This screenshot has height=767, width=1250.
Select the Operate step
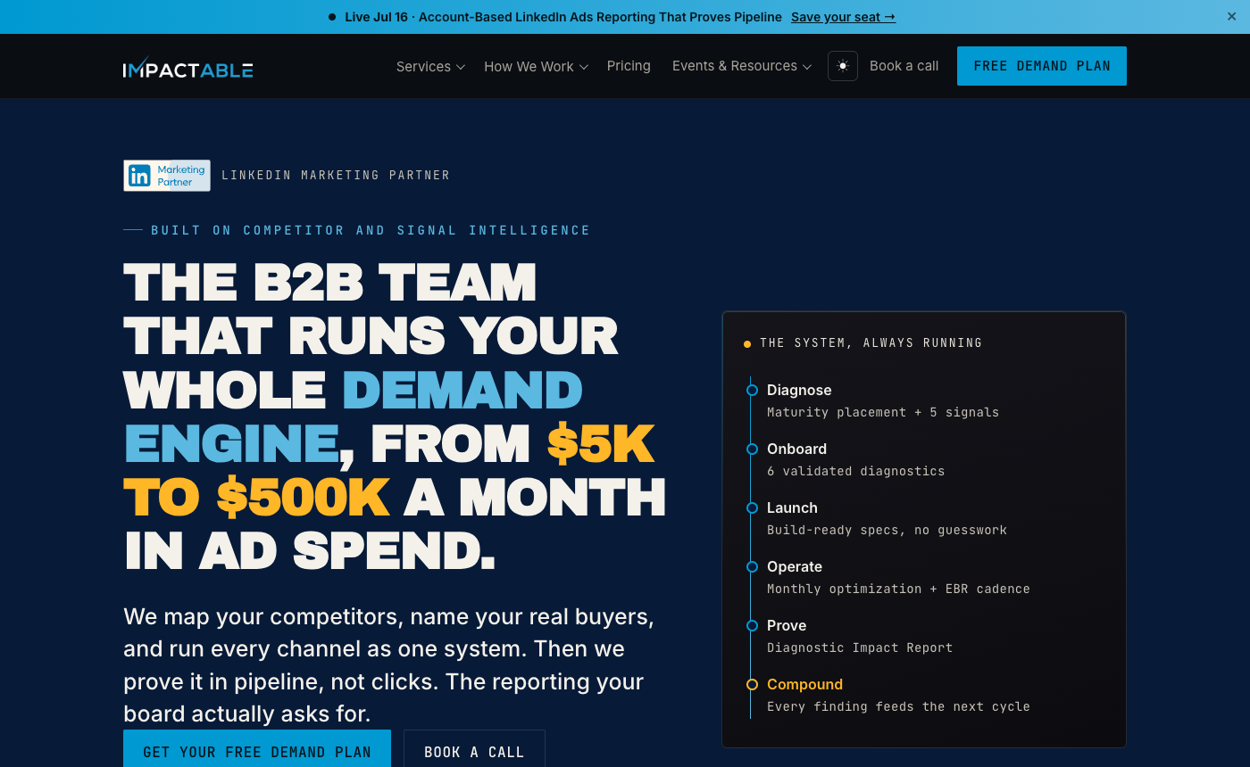(x=795, y=567)
